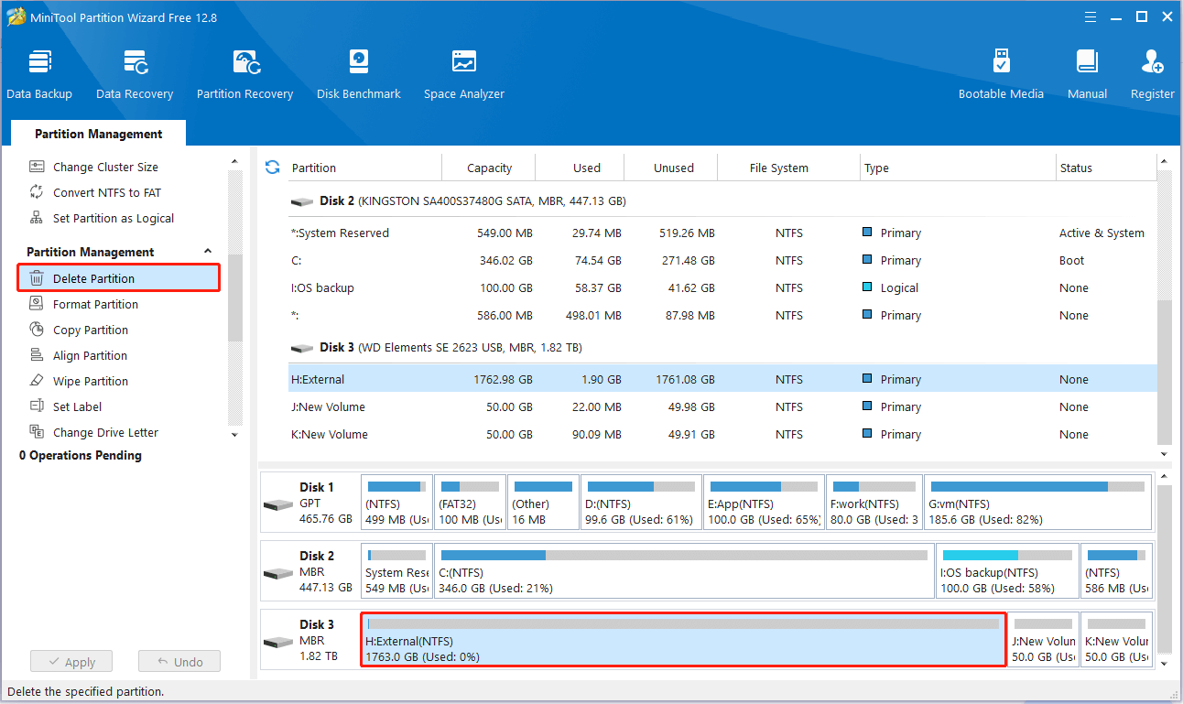Open the Manual
Image resolution: width=1183 pixels, height=704 pixels.
(1087, 75)
